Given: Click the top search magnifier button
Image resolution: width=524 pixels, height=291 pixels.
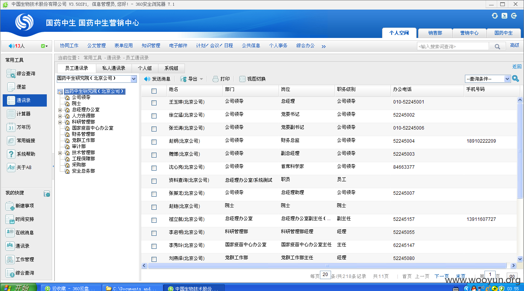Looking at the screenshot, I should tap(497, 46).
